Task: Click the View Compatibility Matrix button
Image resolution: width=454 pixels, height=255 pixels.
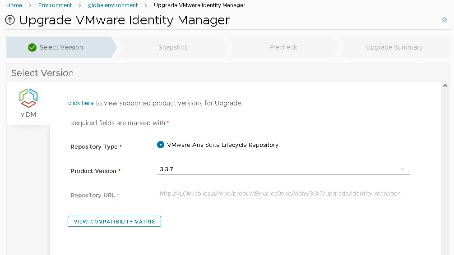Action: 114,222
